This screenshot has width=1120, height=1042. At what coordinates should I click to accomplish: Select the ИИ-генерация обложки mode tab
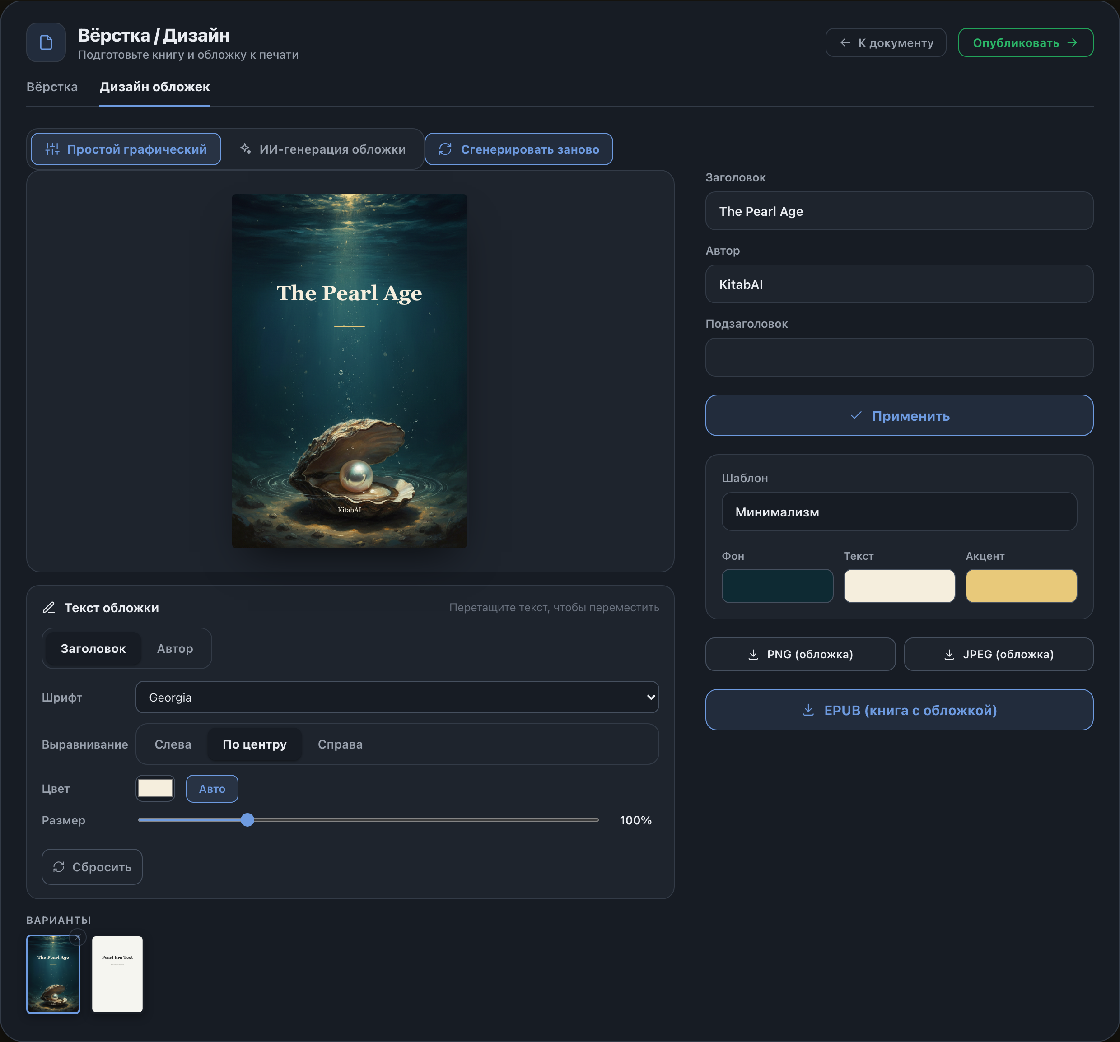click(323, 149)
